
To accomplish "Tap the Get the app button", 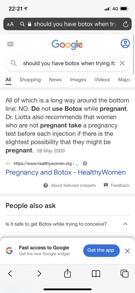I will (101, 250).
